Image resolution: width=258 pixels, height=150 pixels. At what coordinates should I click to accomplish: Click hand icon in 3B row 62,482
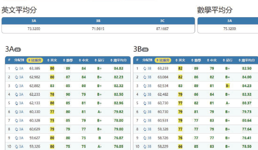[x=145, y=95]
